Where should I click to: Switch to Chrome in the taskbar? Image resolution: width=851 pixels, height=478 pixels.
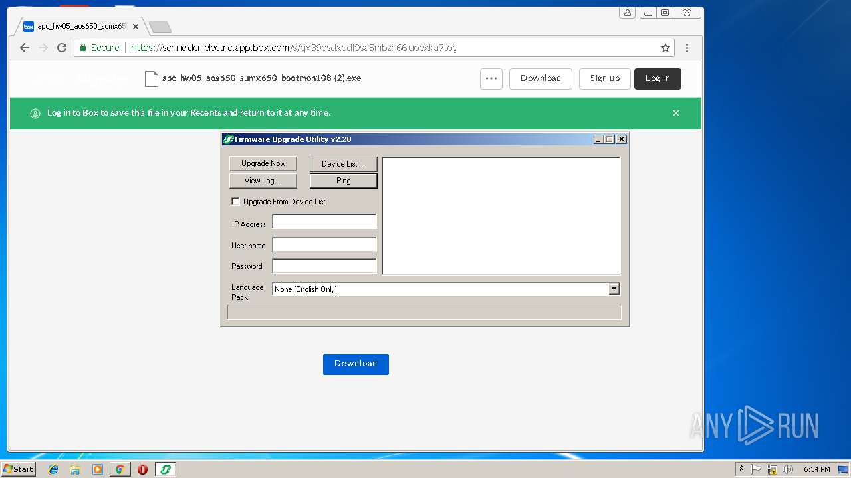[120, 469]
